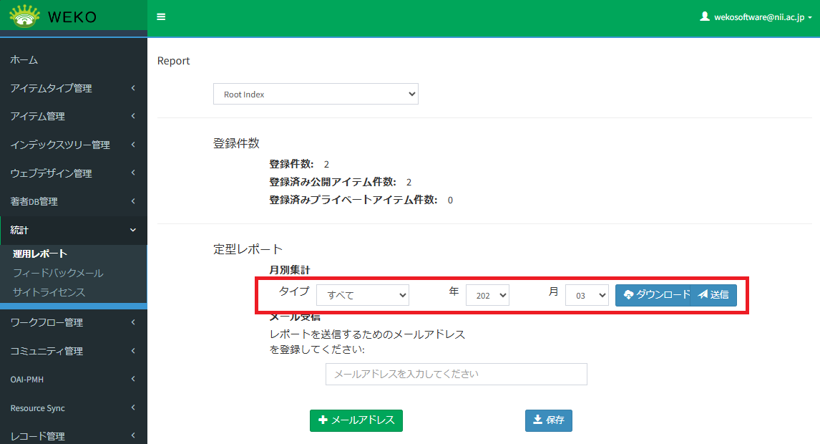This screenshot has width=820, height=444.
Task: Click the 保存 save button
Action: (548, 420)
